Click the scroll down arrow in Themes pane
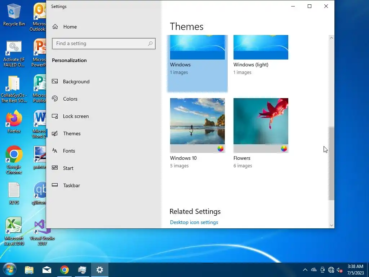This screenshot has width=369, height=277. point(332,225)
